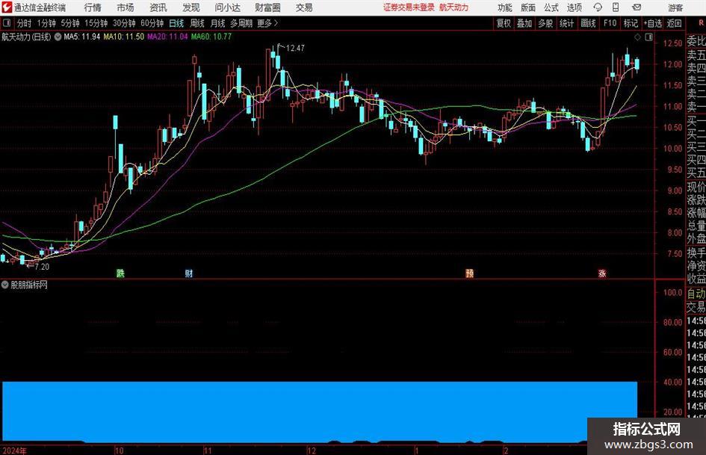This screenshot has height=455, width=706.
Task: Click the 现价 row in quote panel
Action: (696, 187)
